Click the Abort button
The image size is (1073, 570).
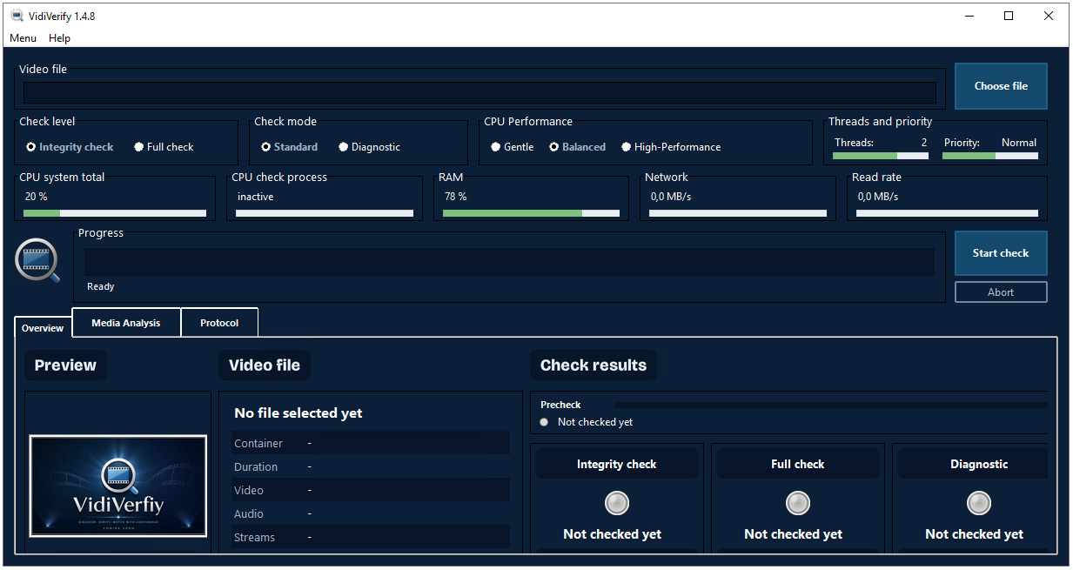(x=1001, y=292)
